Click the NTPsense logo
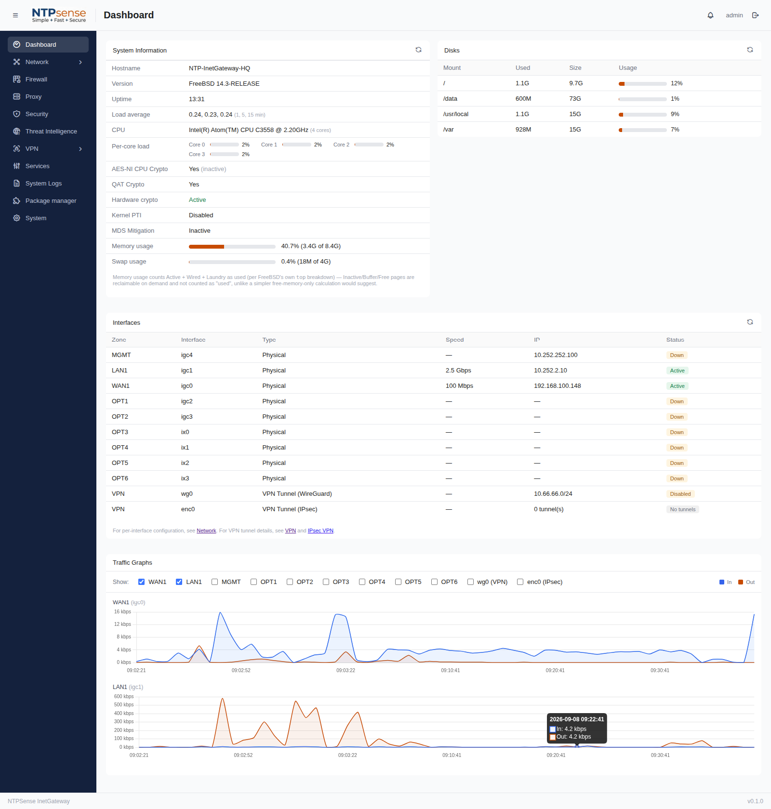Screen dimensions: 771x809 tap(59, 15)
